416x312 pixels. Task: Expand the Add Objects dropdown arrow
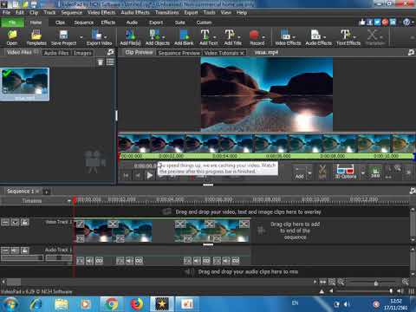164,37
